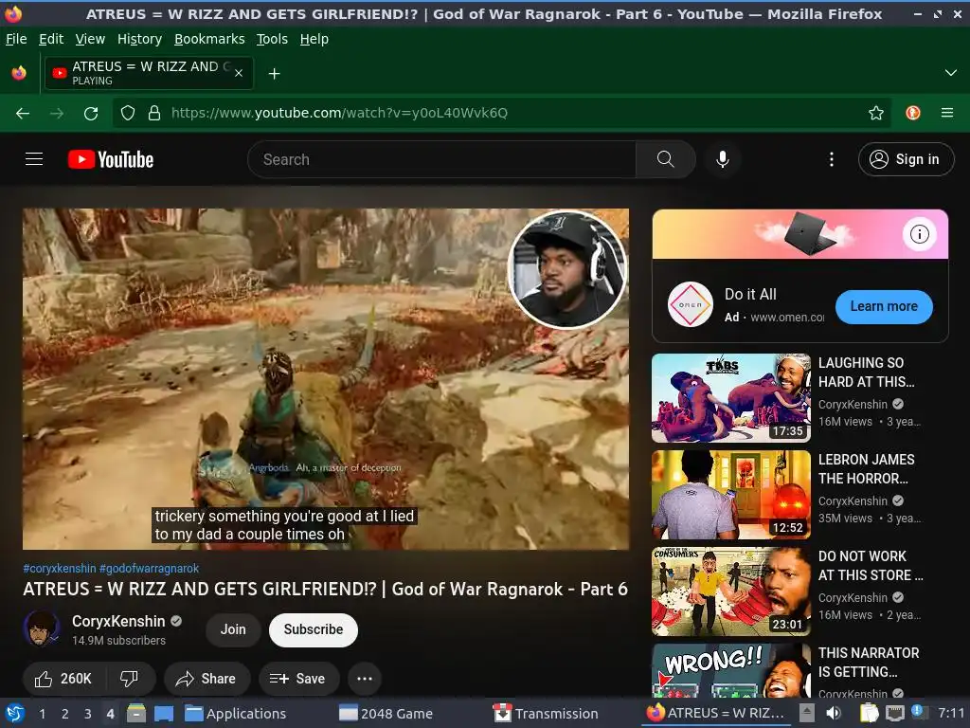
Task: Open the Edit menu
Action: (x=51, y=39)
